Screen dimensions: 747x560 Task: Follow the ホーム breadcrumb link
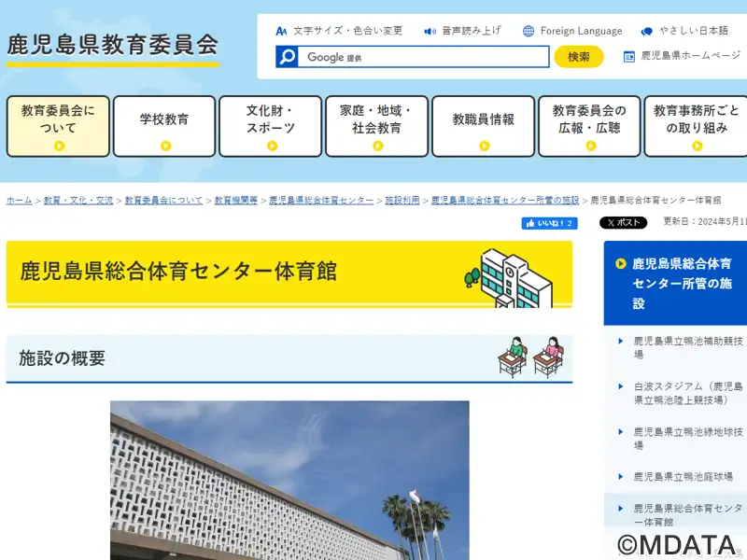coord(19,201)
